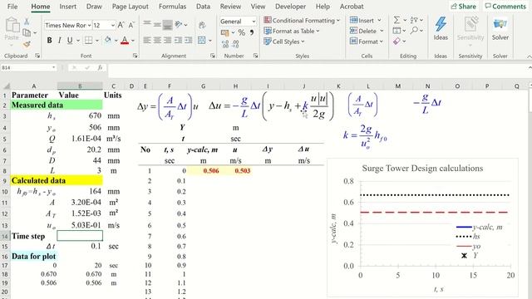Increase font size with the larger A icon
This screenshot has height=299, width=532.
[121, 25]
